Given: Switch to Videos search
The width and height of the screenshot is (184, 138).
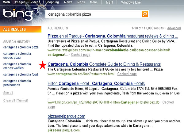Looking at the screenshot, I should tap(35, 2).
